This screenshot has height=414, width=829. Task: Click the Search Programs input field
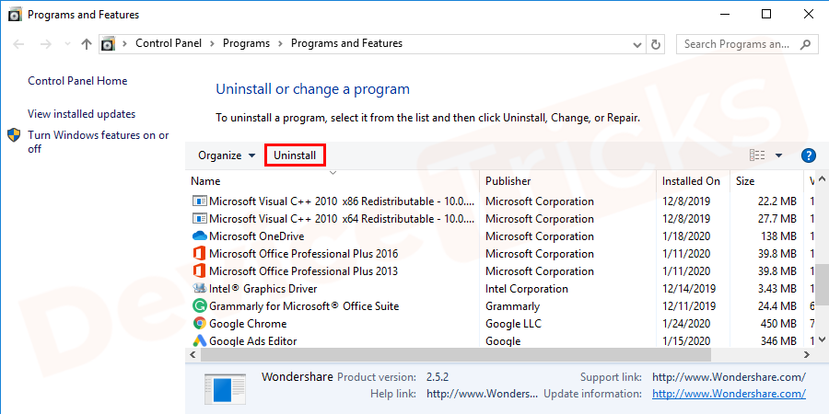click(737, 44)
